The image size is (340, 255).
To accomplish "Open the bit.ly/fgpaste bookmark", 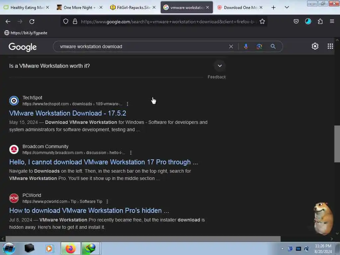I will pos(26,33).
